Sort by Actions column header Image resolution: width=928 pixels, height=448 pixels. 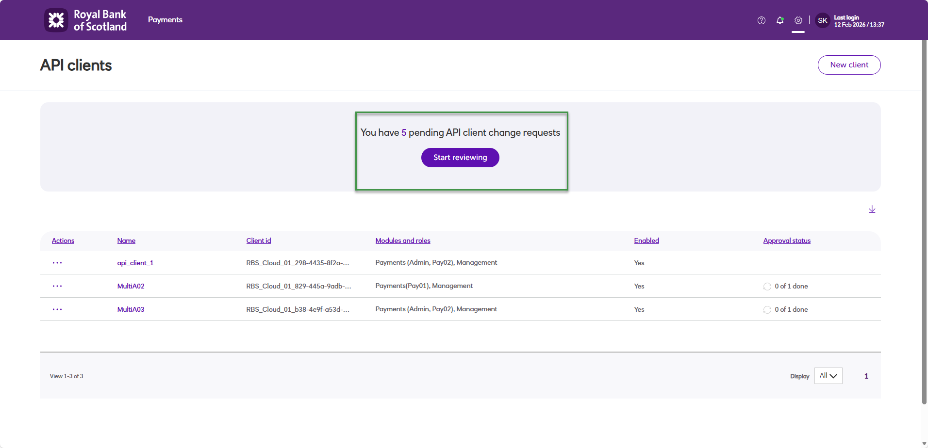click(63, 240)
